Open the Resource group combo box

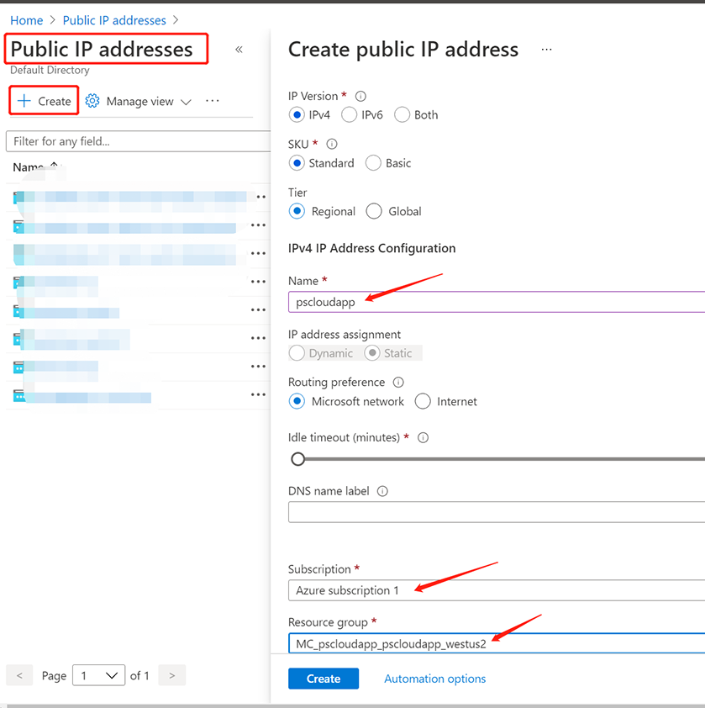coord(496,643)
